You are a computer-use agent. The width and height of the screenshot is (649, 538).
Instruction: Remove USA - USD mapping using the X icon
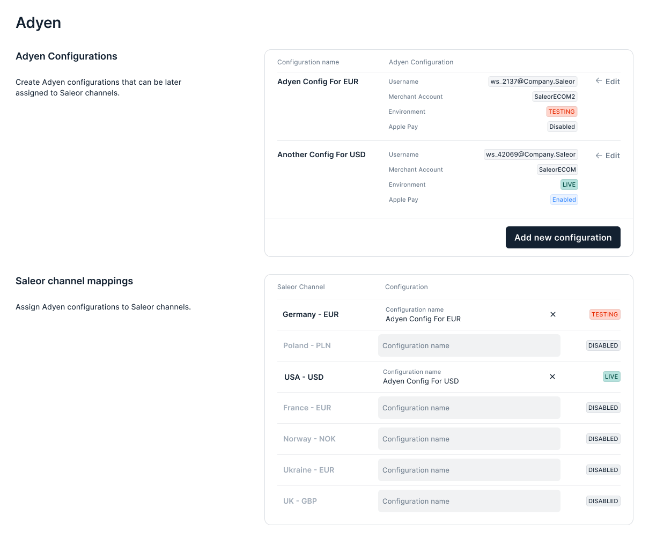(x=552, y=377)
